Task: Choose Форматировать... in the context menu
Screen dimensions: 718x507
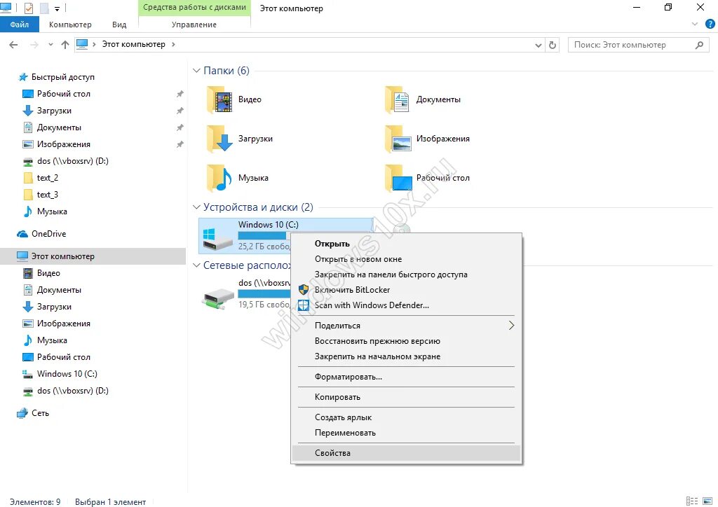Action: point(406,377)
